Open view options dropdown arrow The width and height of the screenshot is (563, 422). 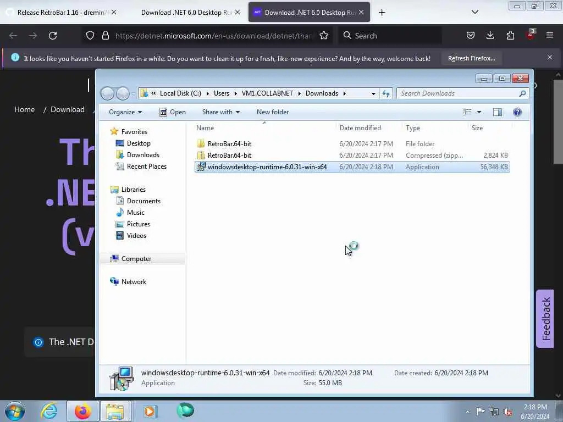[479, 112]
